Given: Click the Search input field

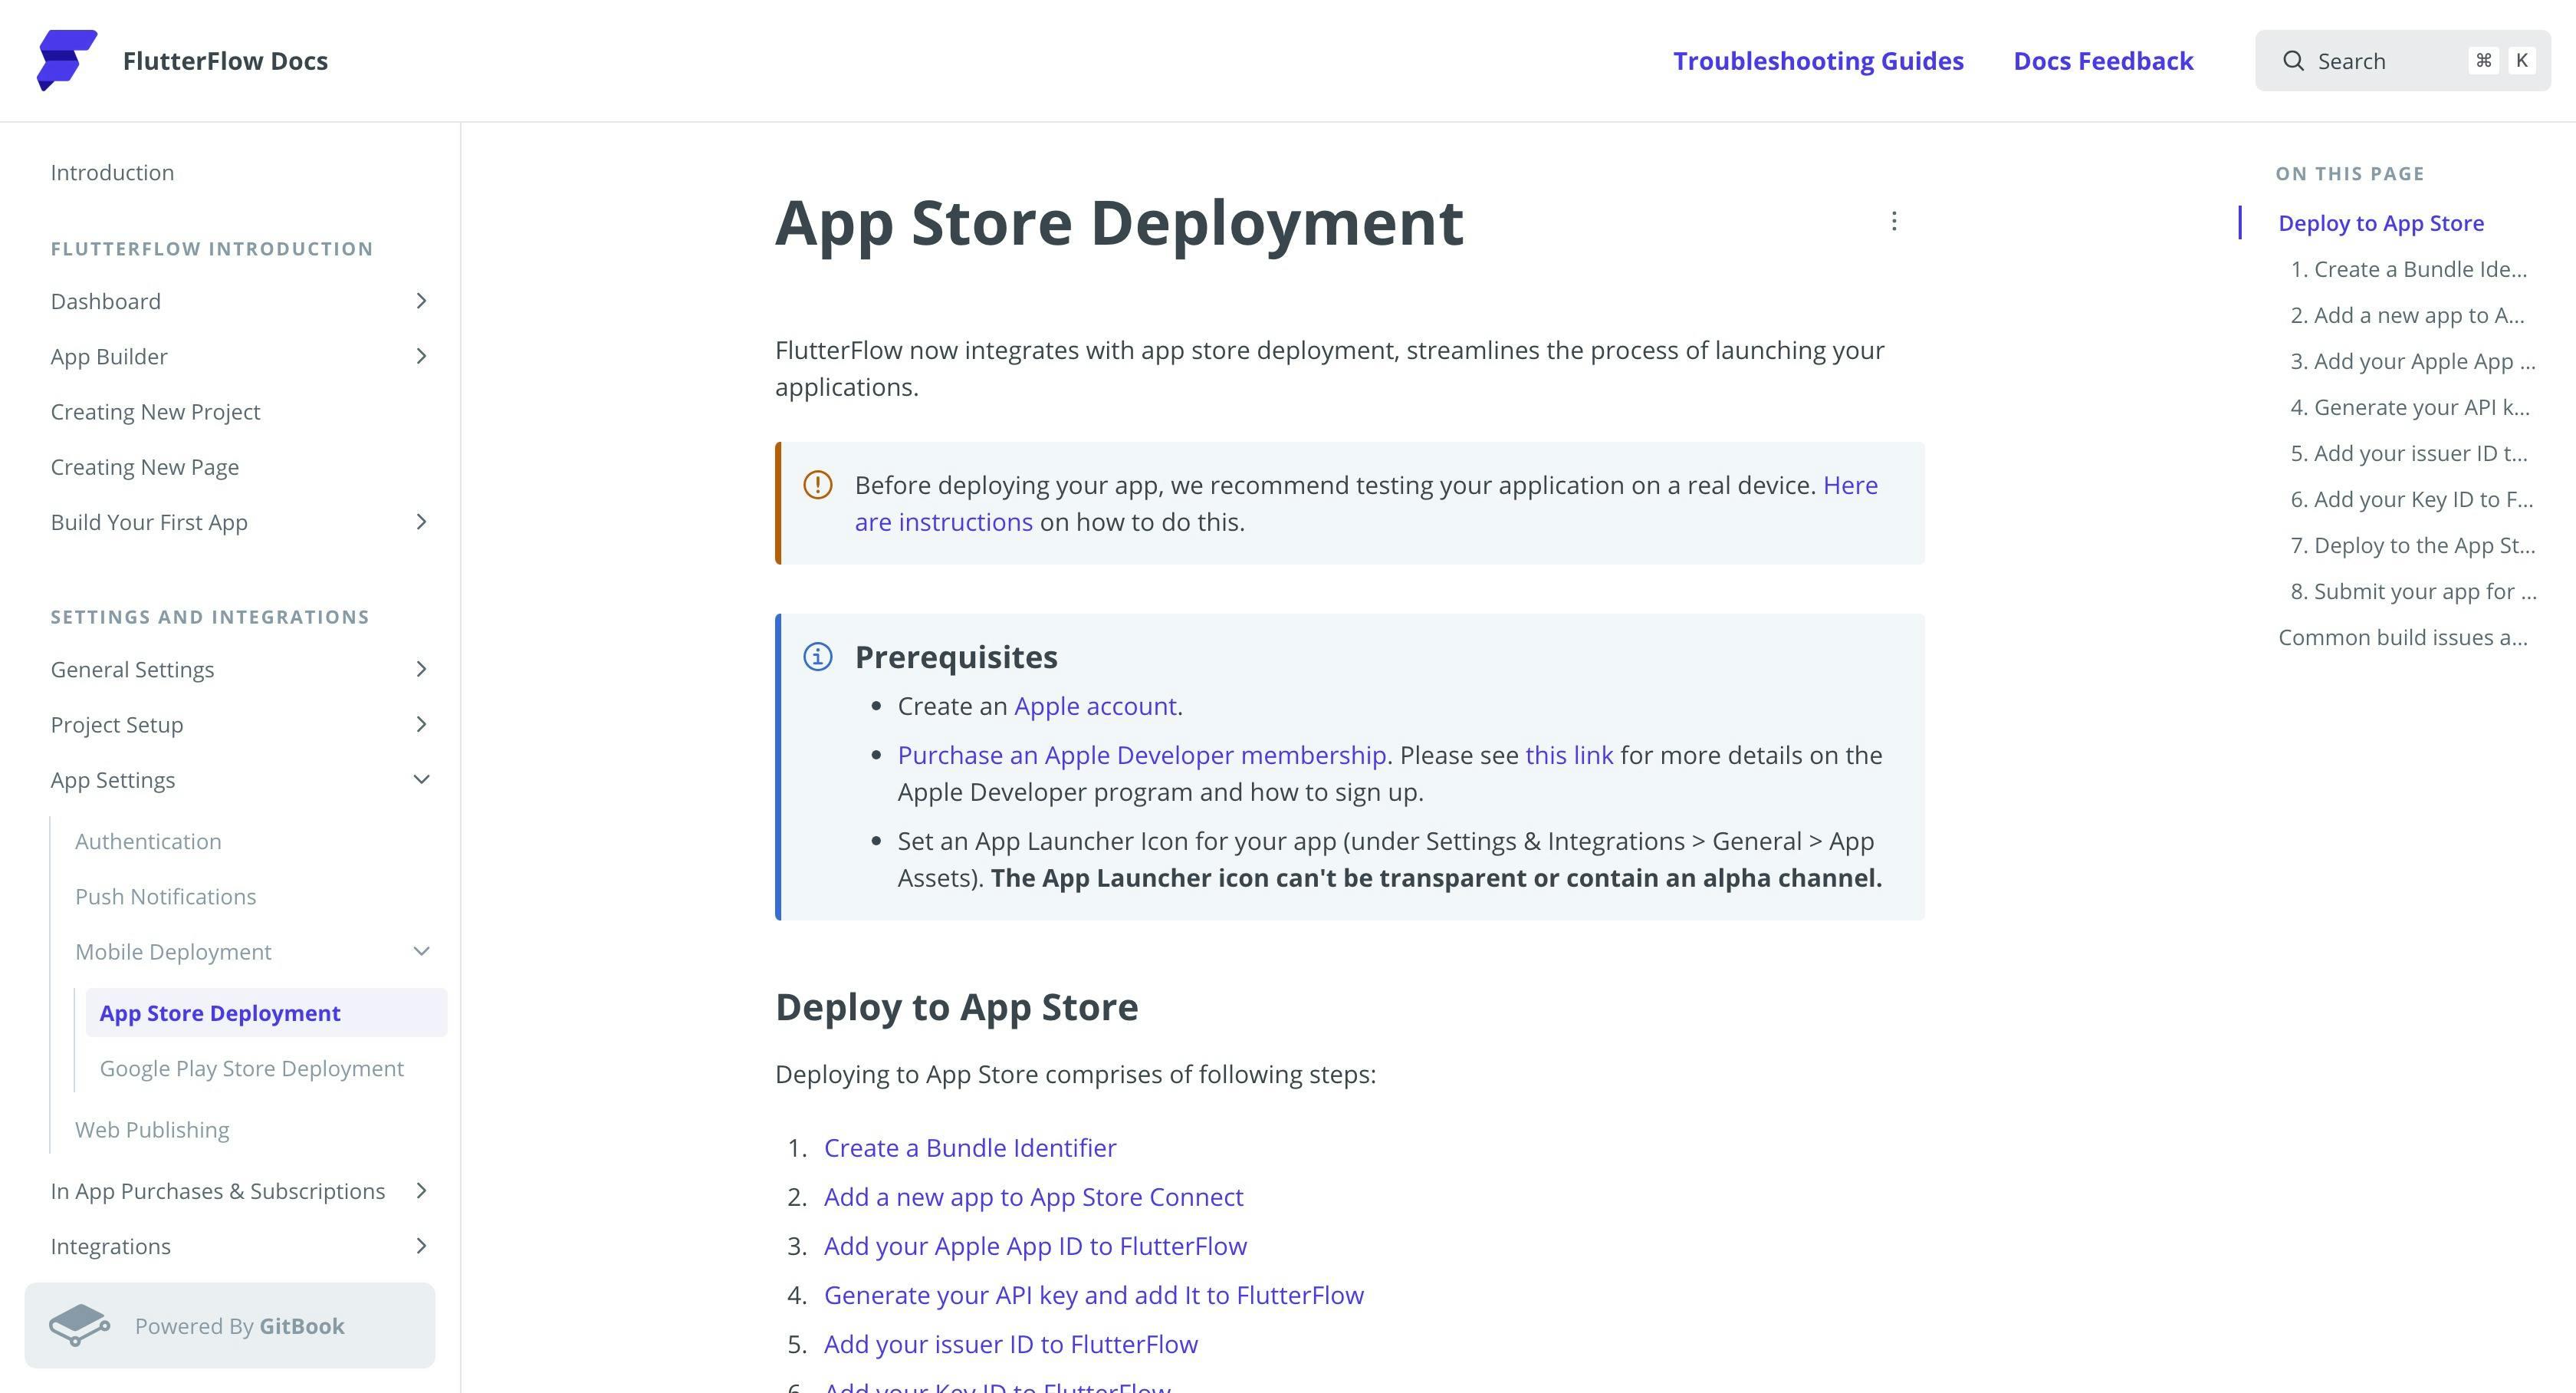Looking at the screenshot, I should tap(2402, 61).
